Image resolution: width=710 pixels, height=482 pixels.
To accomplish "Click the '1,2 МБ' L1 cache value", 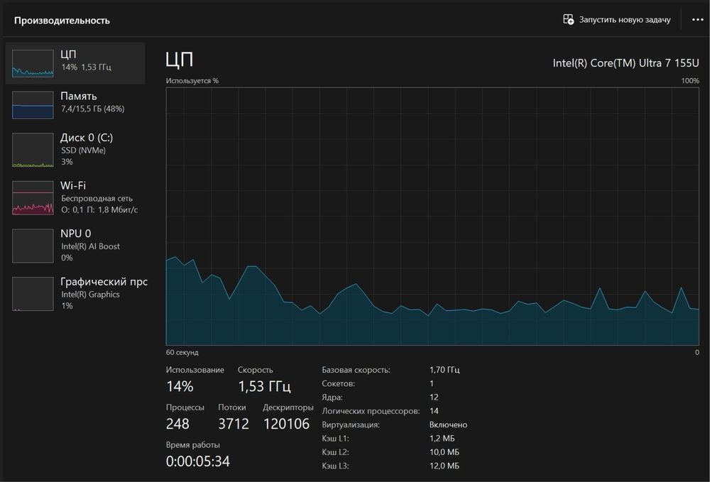I will (442, 439).
